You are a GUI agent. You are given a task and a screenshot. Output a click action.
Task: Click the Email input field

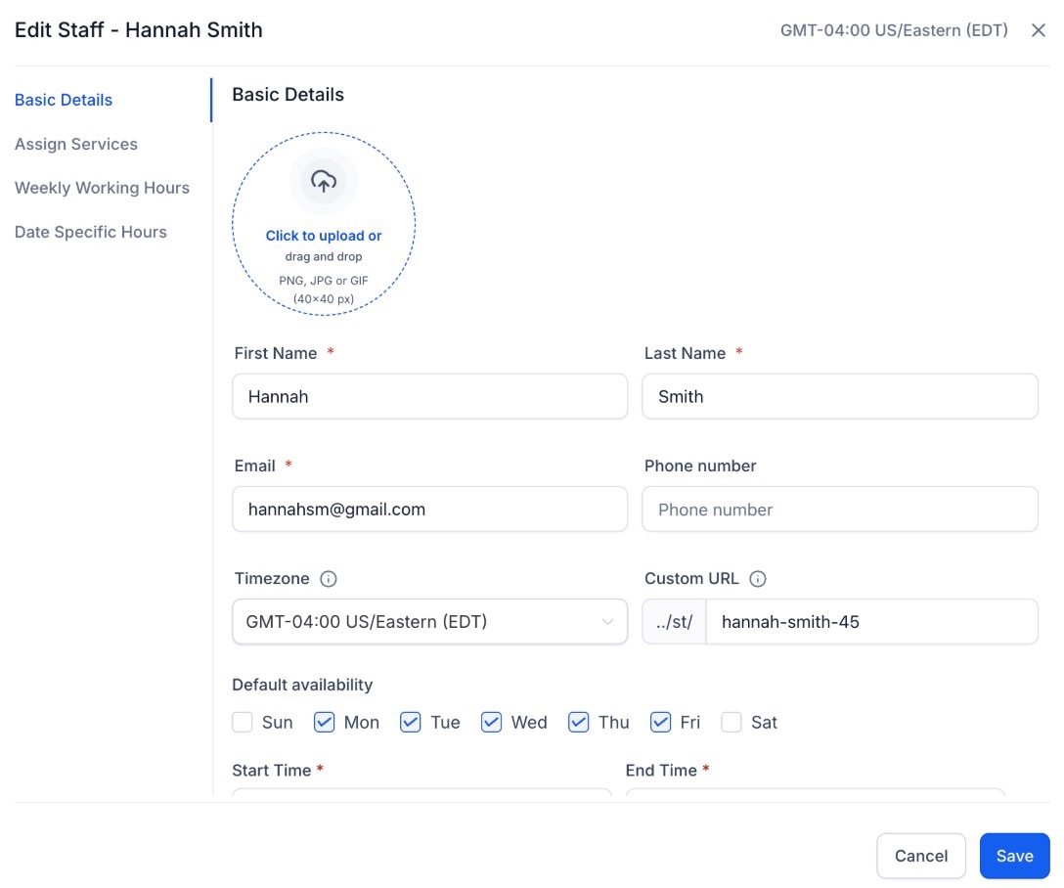point(429,510)
